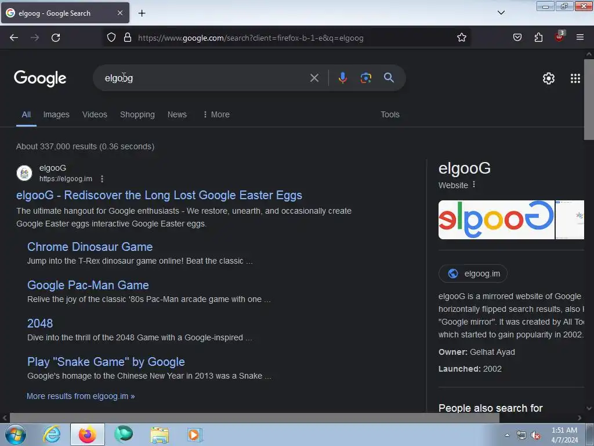The height and width of the screenshot is (446, 594).
Task: Click the horizontal page scrollbar
Action: (254, 418)
